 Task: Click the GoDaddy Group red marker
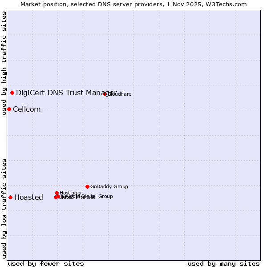pos(87,186)
